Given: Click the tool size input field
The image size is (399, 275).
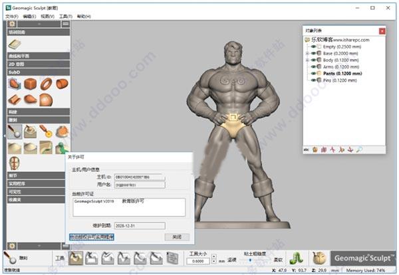Looking at the screenshot, I should coord(198,260).
